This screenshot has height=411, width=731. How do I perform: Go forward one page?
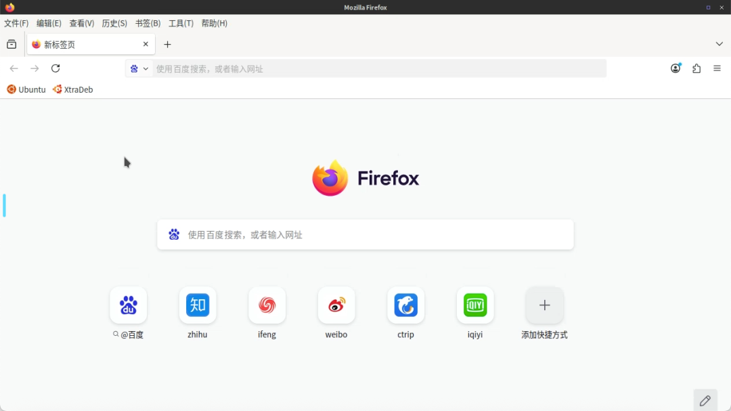(35, 68)
